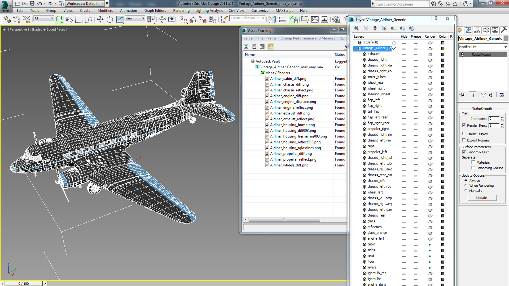The width and height of the screenshot is (509, 286).
Task: Activate the Select Object tool
Action: (x=59, y=19)
